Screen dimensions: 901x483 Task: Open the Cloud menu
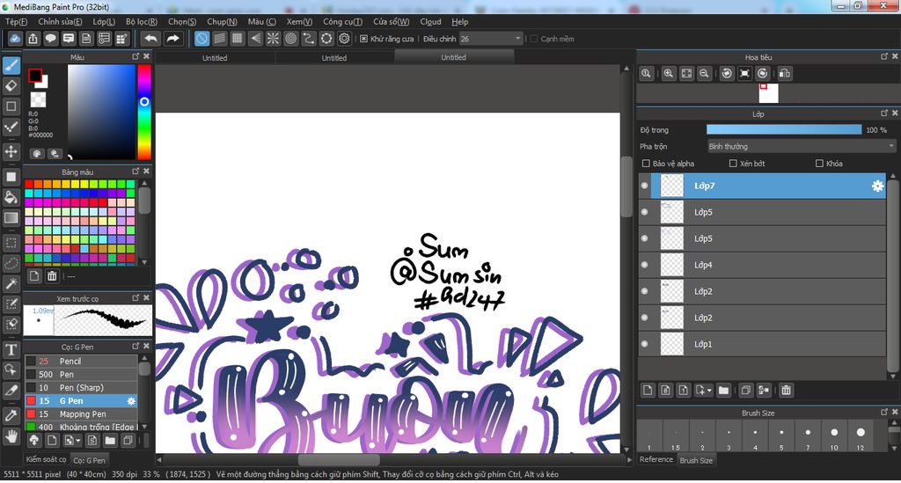point(430,22)
